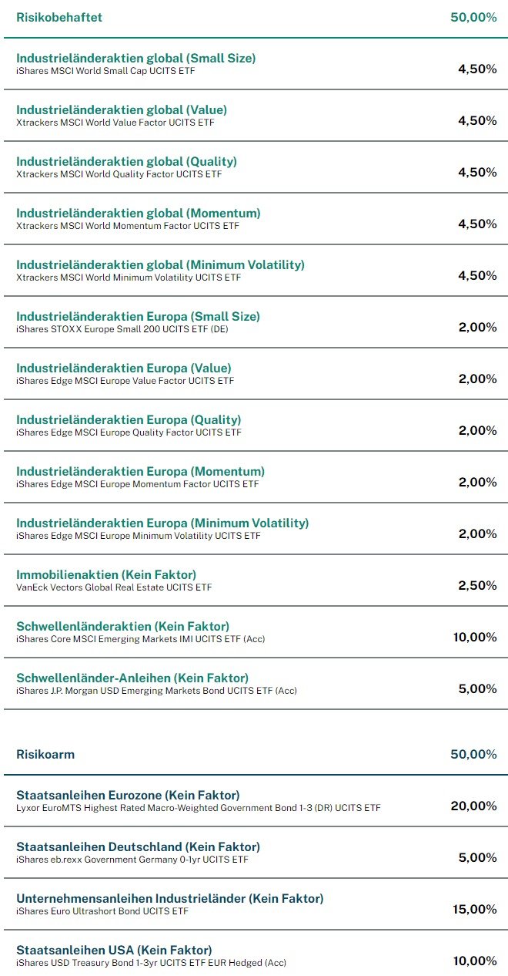
Task: Select Staatsanleihen Deutschland (Kein Faktor) heading
Action: 138,846
